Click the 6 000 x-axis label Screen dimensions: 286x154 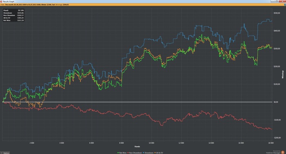92,143
